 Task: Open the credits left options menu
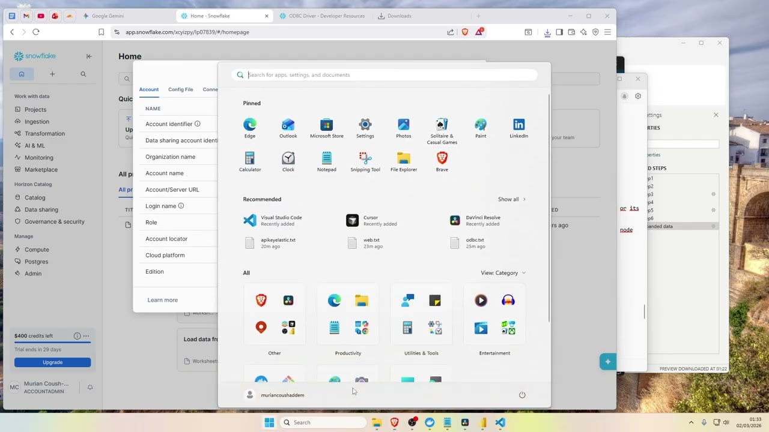pyautogui.click(x=86, y=336)
